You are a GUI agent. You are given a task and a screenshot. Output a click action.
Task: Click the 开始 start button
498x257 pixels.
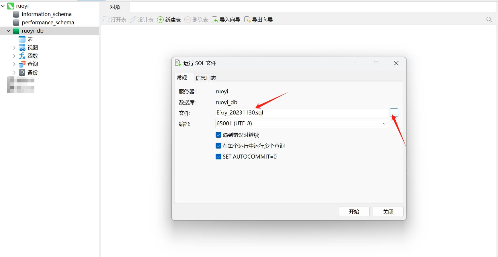pyautogui.click(x=354, y=211)
